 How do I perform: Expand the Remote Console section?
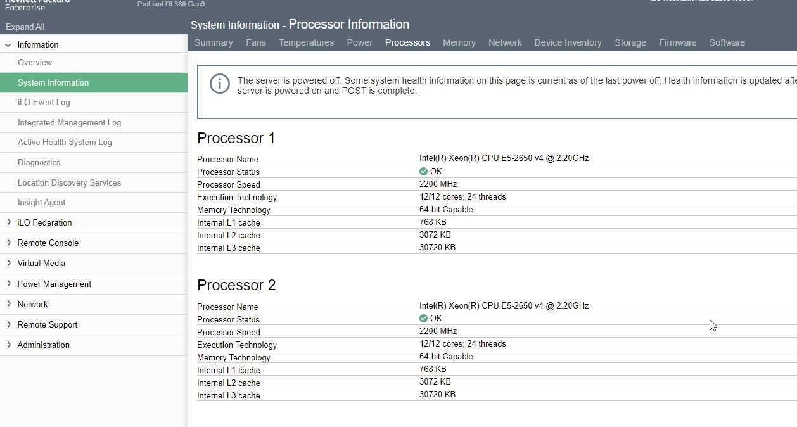(8, 243)
